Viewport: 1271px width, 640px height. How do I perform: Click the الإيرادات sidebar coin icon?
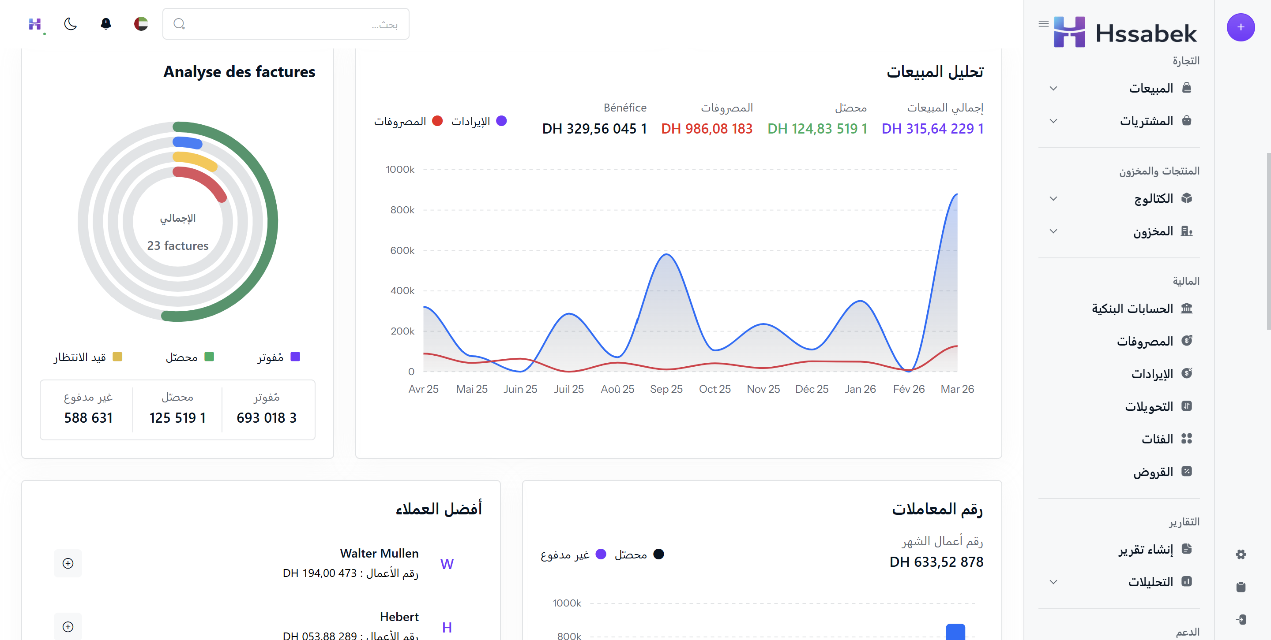tap(1186, 373)
